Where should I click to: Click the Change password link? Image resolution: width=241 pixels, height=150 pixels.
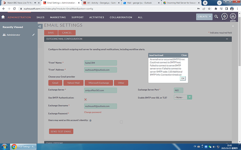tap(93, 112)
